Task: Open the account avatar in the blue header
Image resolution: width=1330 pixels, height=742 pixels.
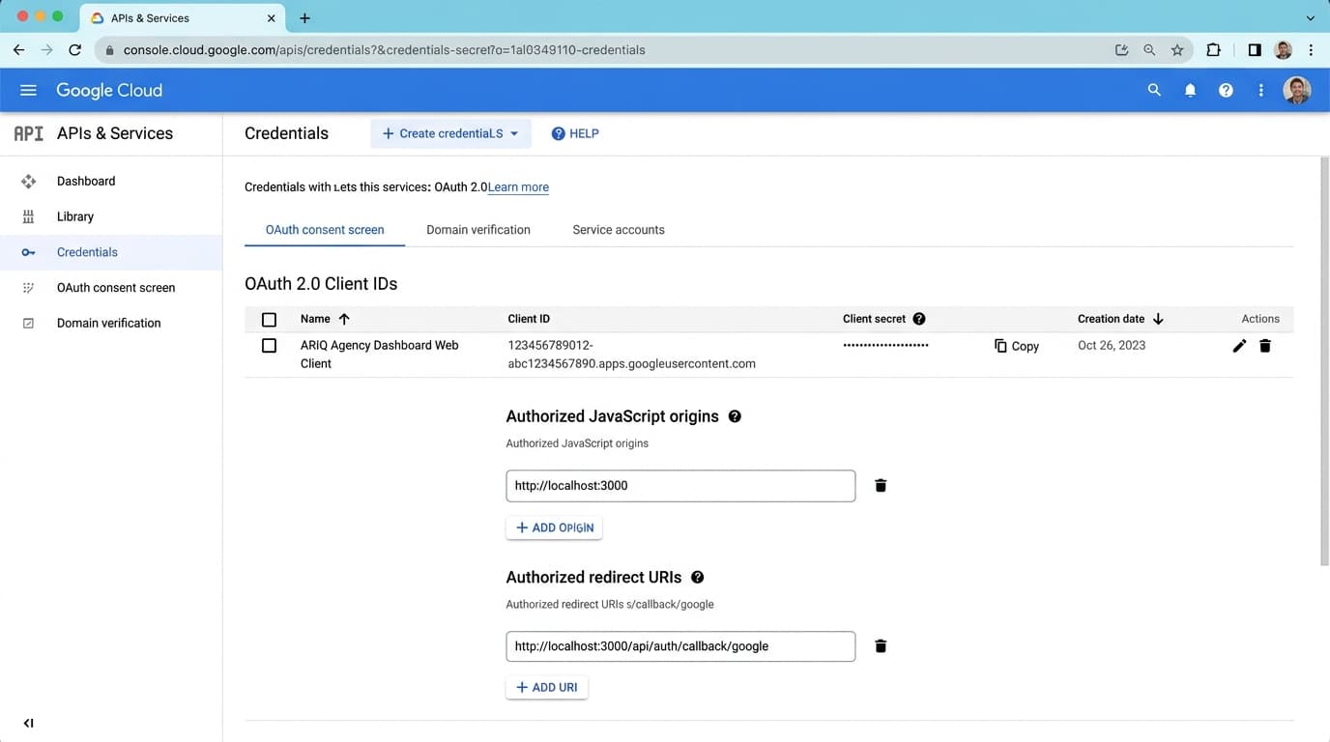Action: [1296, 90]
